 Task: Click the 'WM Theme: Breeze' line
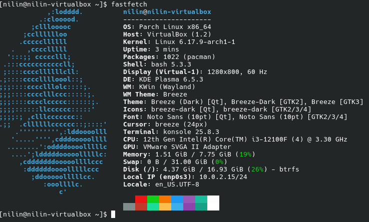[x=155, y=94]
